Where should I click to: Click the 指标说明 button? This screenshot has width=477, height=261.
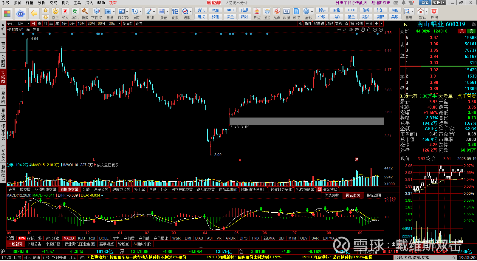coord(374,195)
